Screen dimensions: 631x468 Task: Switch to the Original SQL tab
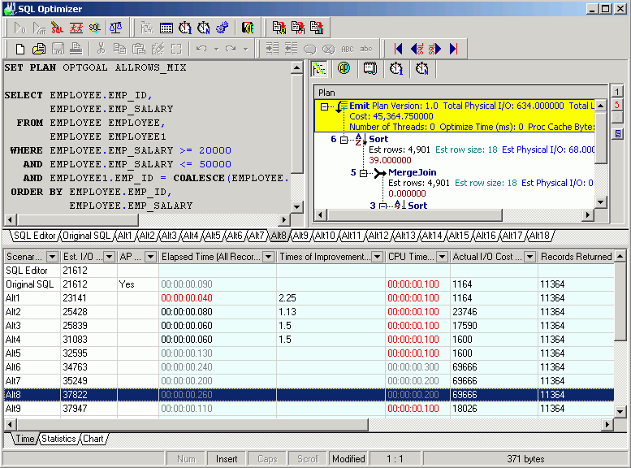pyautogui.click(x=87, y=236)
